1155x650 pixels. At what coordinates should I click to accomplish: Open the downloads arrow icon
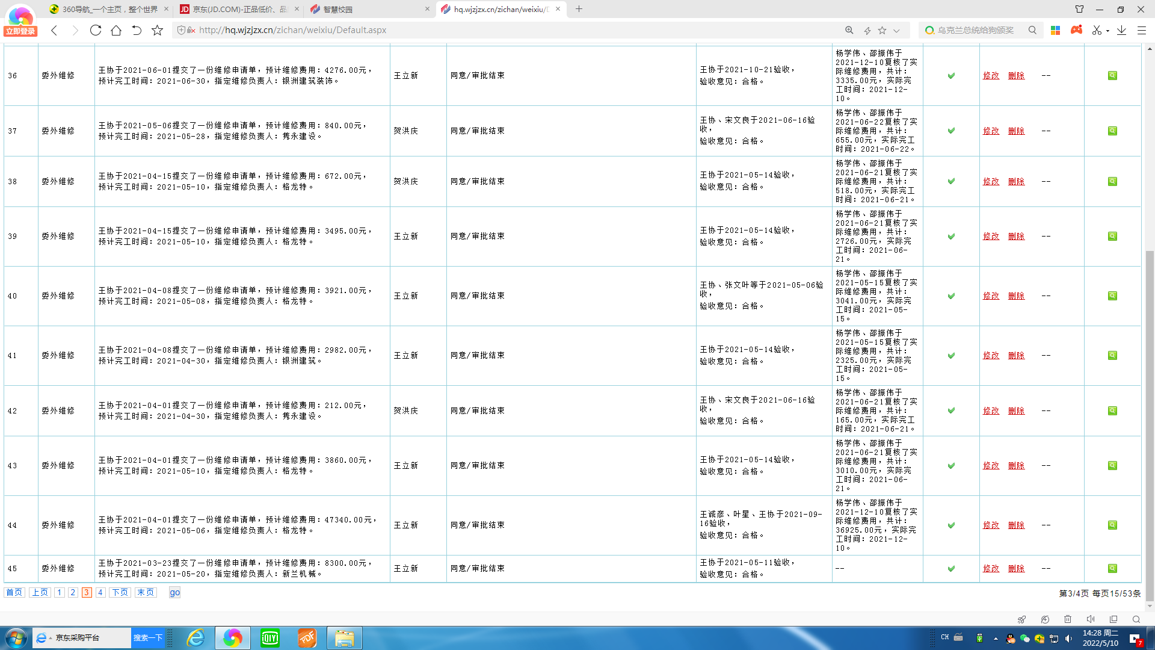pyautogui.click(x=1121, y=30)
